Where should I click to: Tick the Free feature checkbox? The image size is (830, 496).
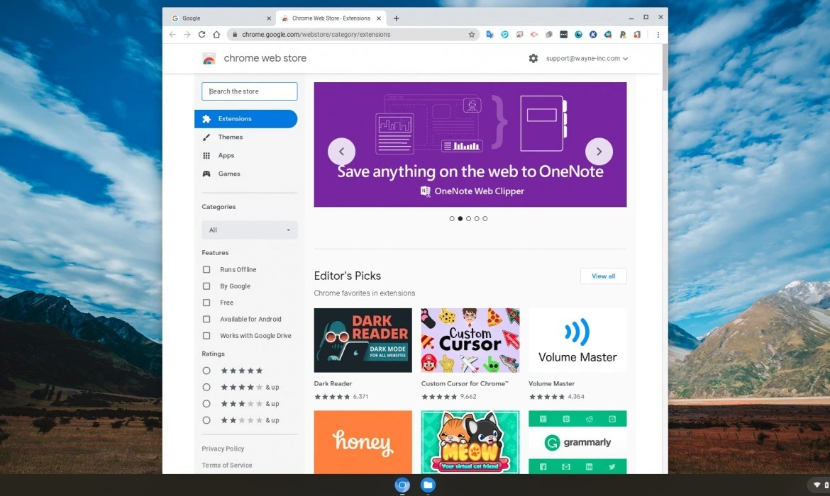tap(206, 303)
